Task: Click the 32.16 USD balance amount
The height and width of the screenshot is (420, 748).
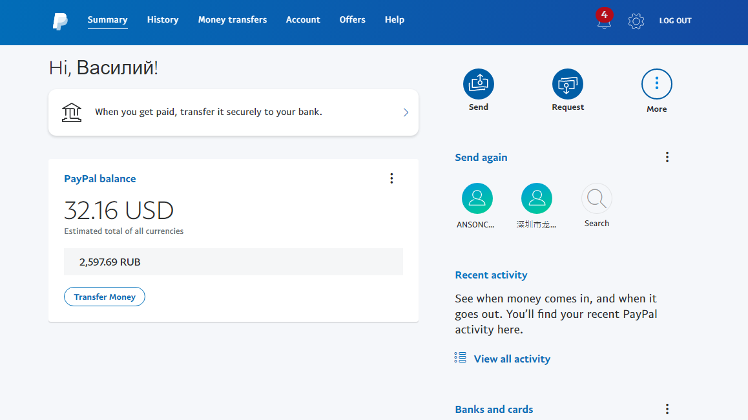Action: (x=119, y=211)
